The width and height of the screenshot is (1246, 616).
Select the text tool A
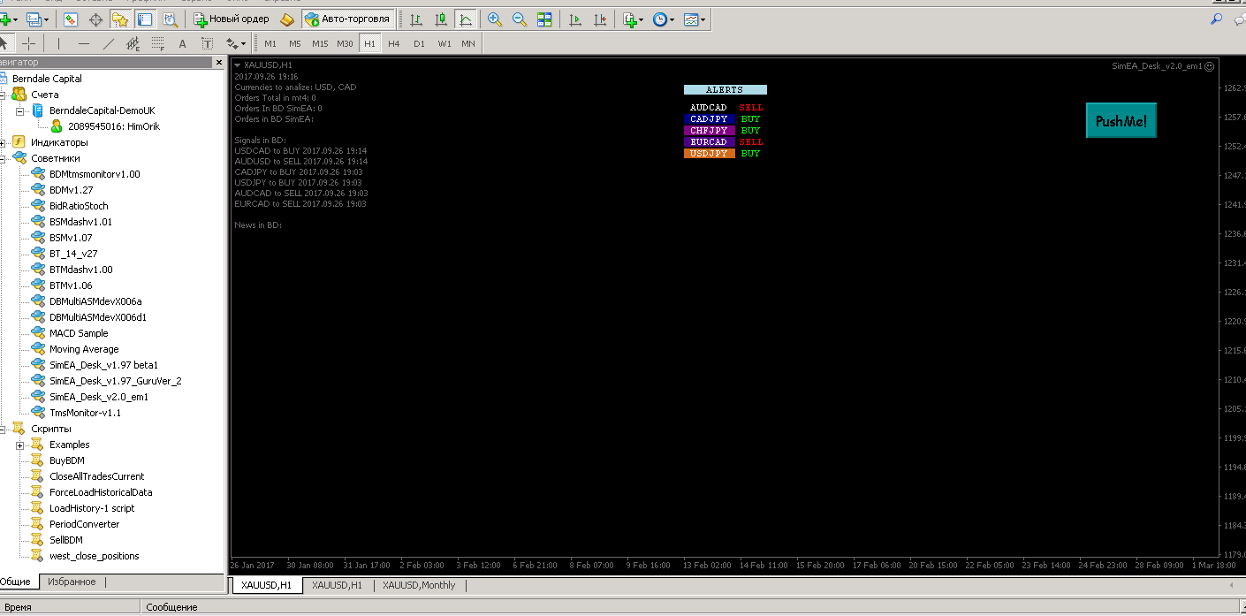pyautogui.click(x=183, y=43)
